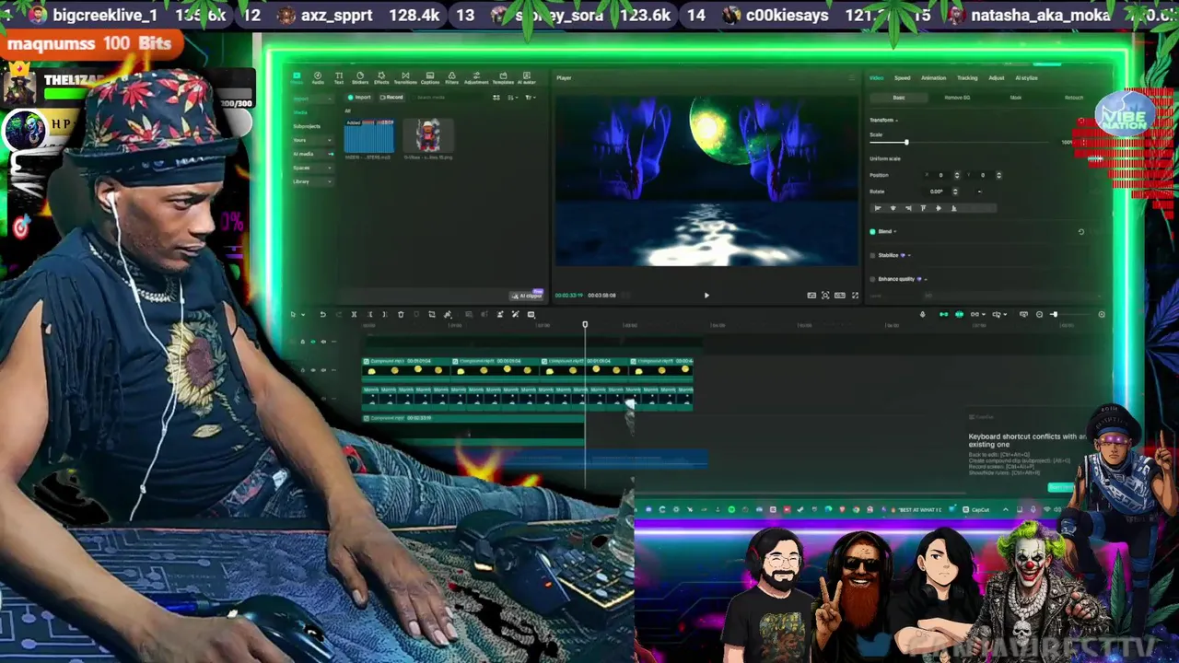The height and width of the screenshot is (663, 1179).
Task: Open the Effects panel
Action: pos(381,77)
